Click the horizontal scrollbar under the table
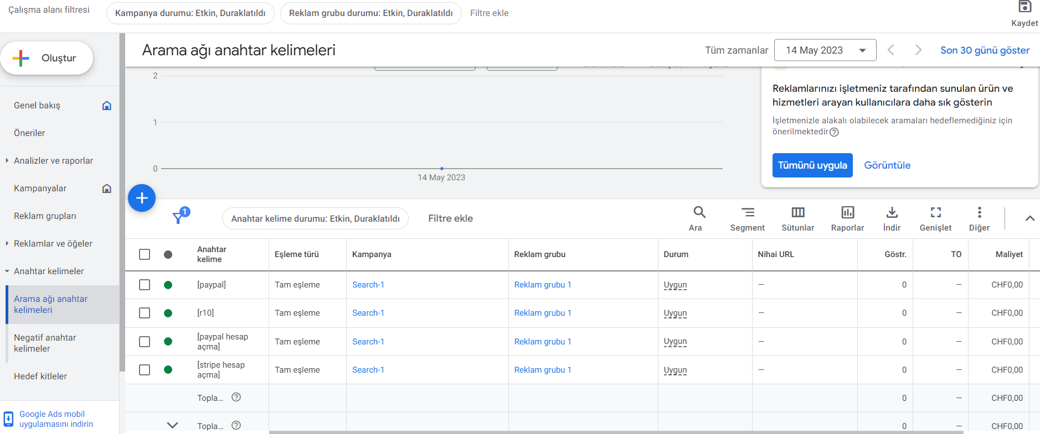Image resolution: width=1040 pixels, height=434 pixels. coord(616,432)
